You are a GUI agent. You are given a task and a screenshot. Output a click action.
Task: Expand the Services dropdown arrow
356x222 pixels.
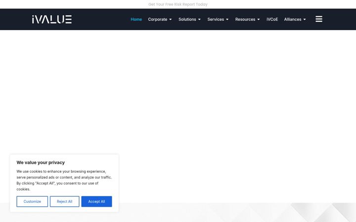tap(227, 19)
